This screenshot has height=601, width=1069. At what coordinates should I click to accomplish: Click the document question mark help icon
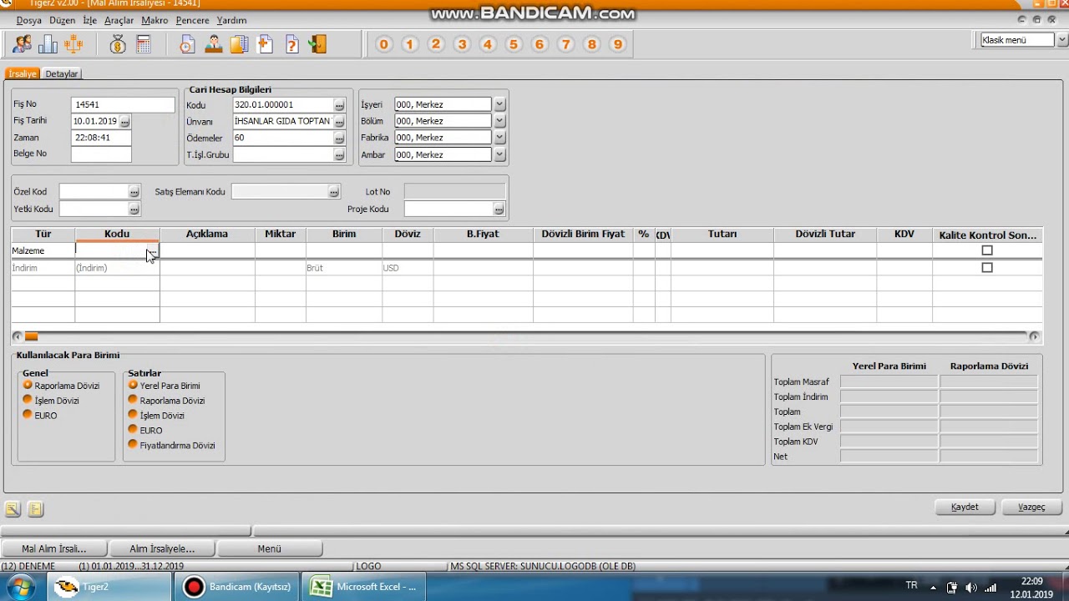(291, 44)
